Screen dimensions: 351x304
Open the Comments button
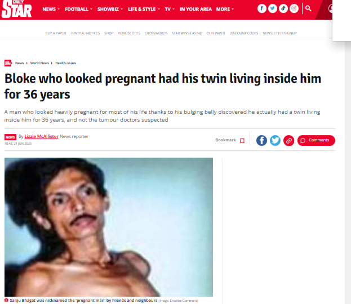316,141
